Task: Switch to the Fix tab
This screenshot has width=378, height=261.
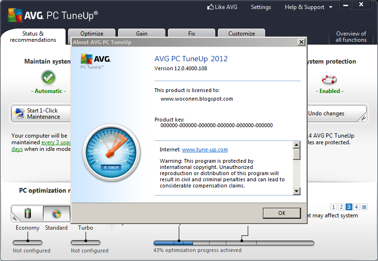Action: [192, 33]
